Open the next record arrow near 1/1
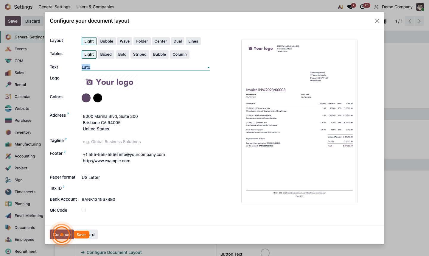The height and width of the screenshot is (256, 429). pos(419,21)
